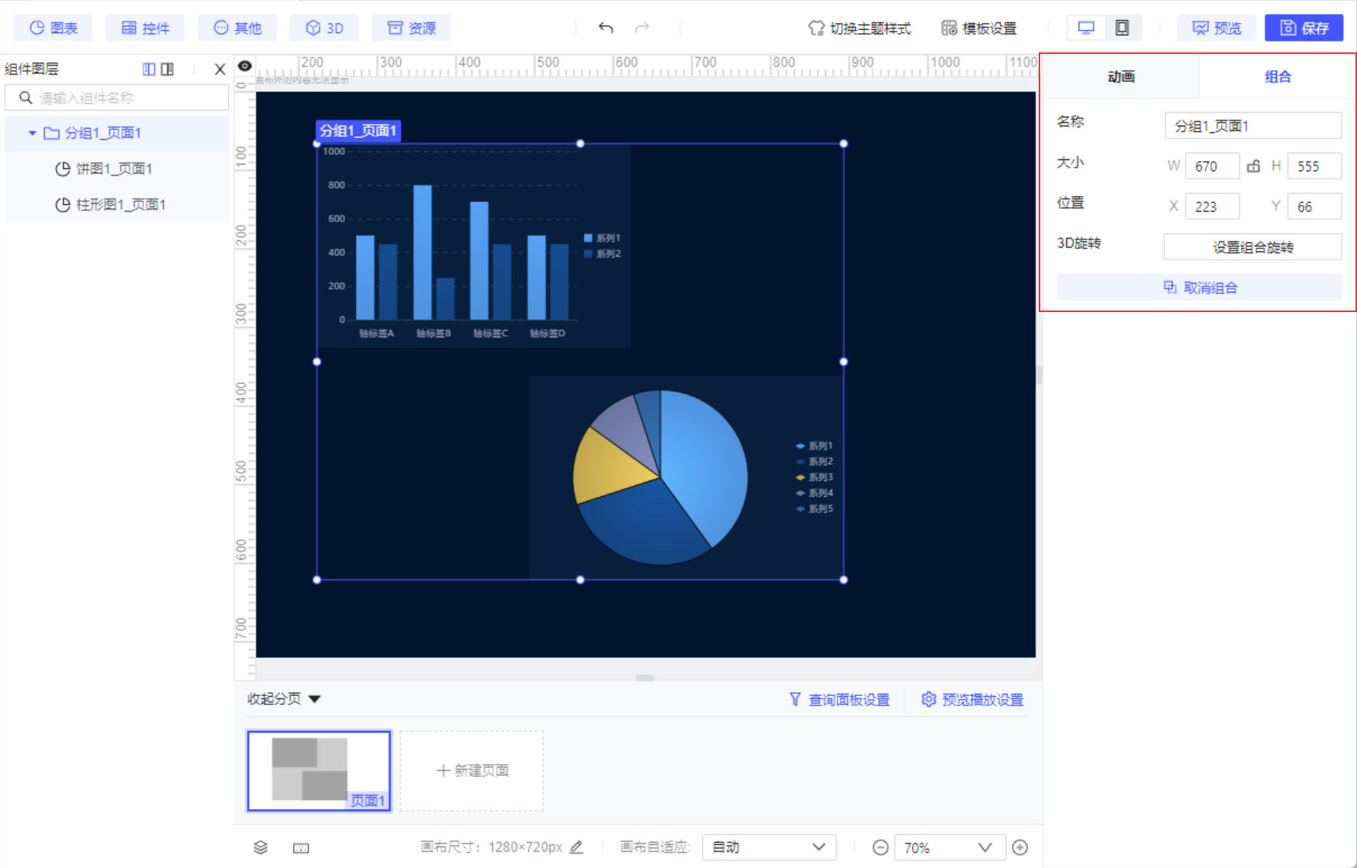Image resolution: width=1357 pixels, height=868 pixels.
Task: Click 系列1 legend in bar chart
Action: point(602,238)
